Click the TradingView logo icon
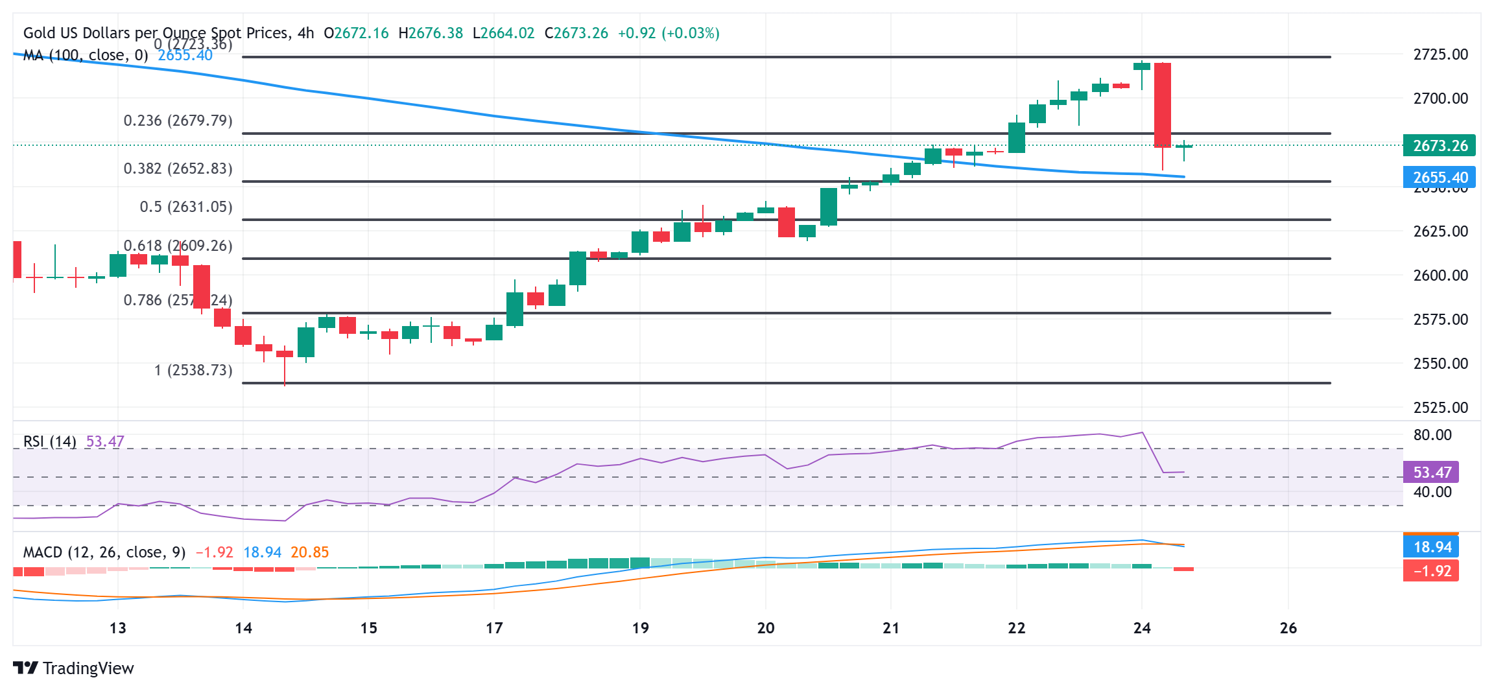The image size is (1494, 691). [25, 668]
